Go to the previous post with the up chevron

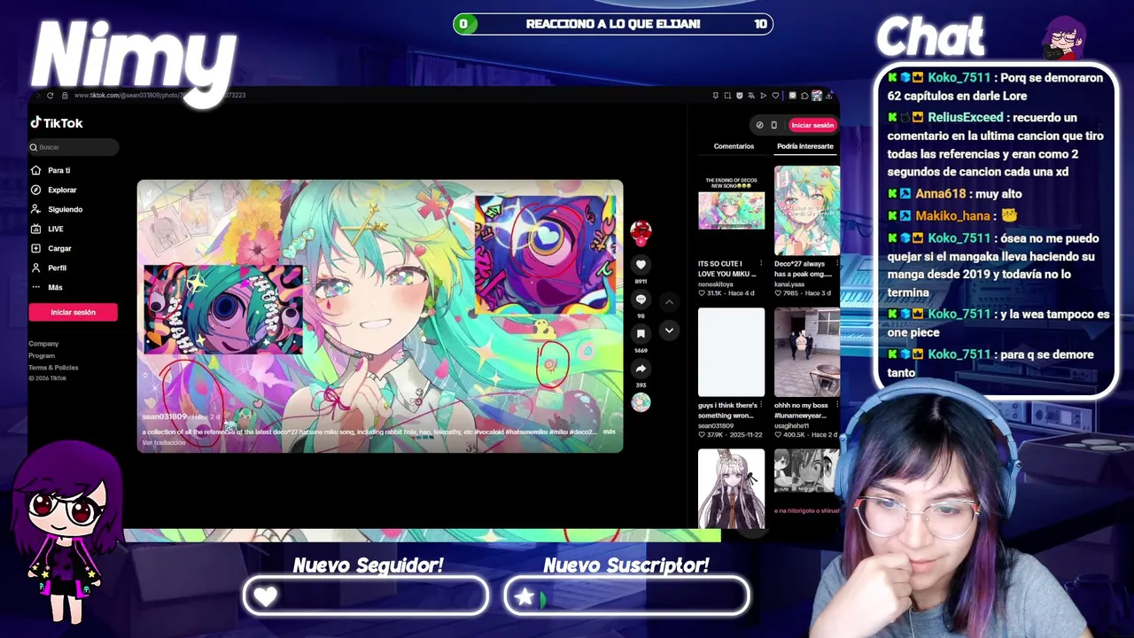(x=669, y=302)
